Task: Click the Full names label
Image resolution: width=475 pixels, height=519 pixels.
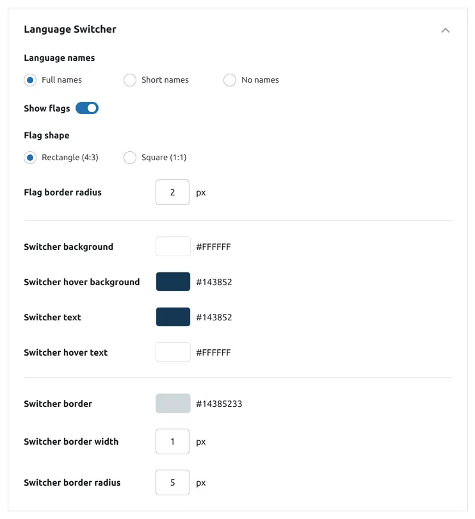Action: (61, 79)
